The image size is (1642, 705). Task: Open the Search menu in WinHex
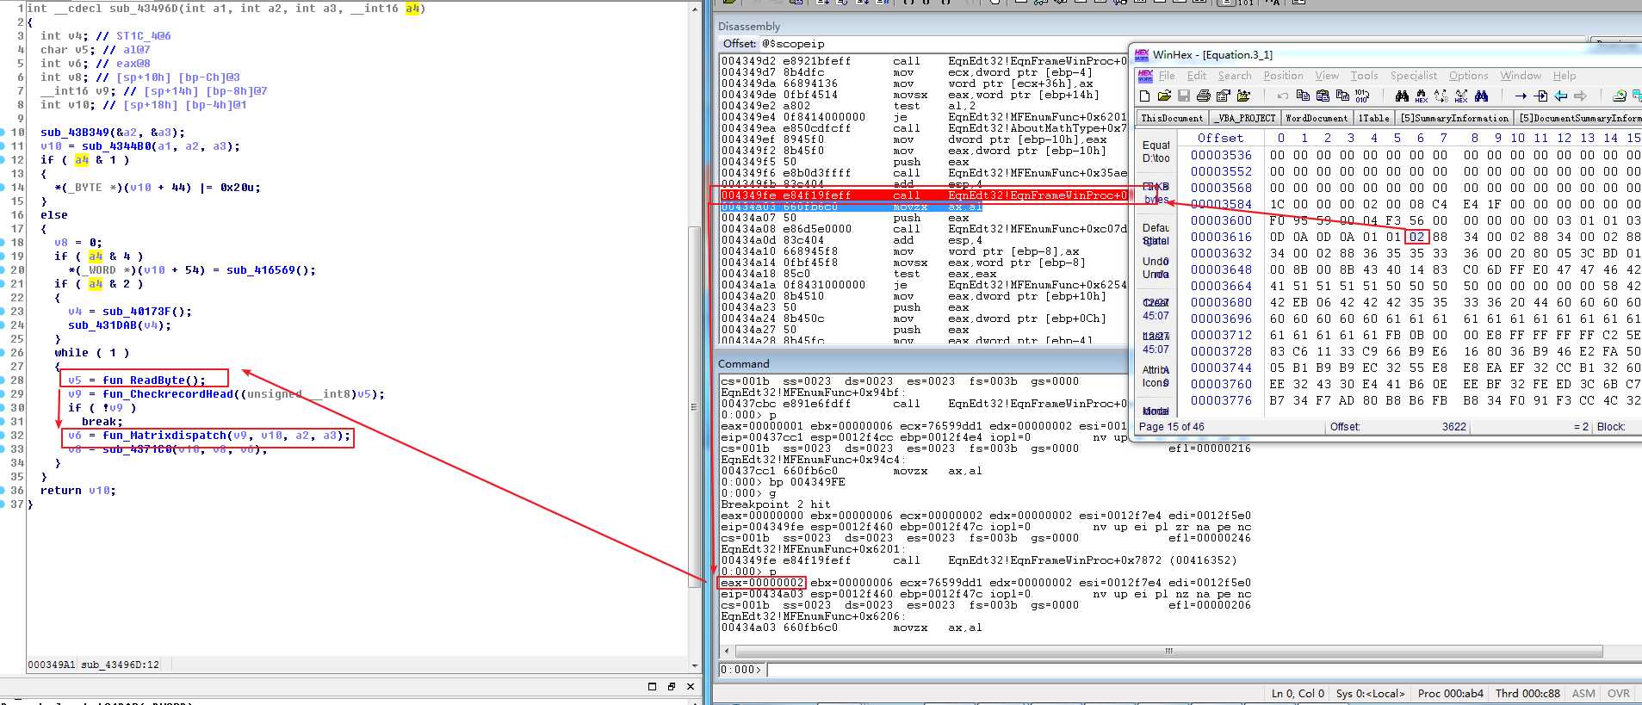click(1235, 76)
